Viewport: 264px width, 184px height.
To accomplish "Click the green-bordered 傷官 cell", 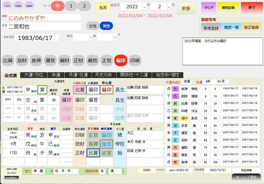I will click(106, 144).
